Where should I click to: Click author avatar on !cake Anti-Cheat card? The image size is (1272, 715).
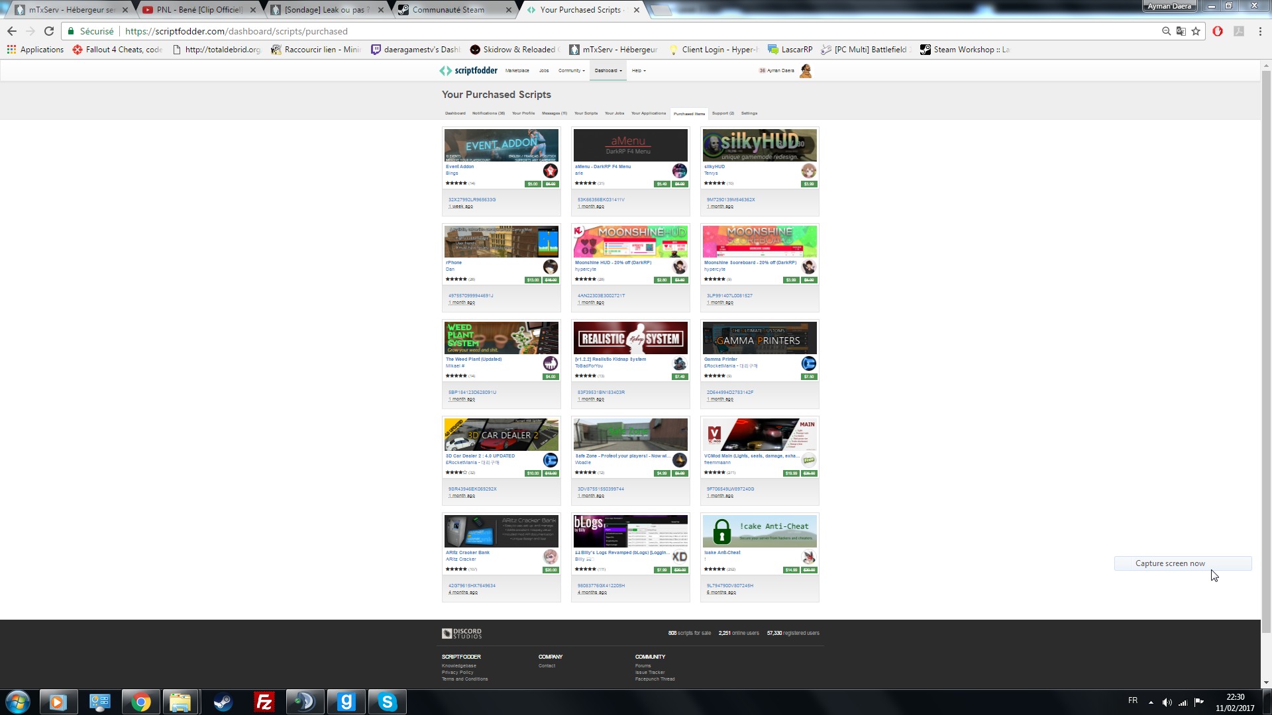pyautogui.click(x=808, y=557)
